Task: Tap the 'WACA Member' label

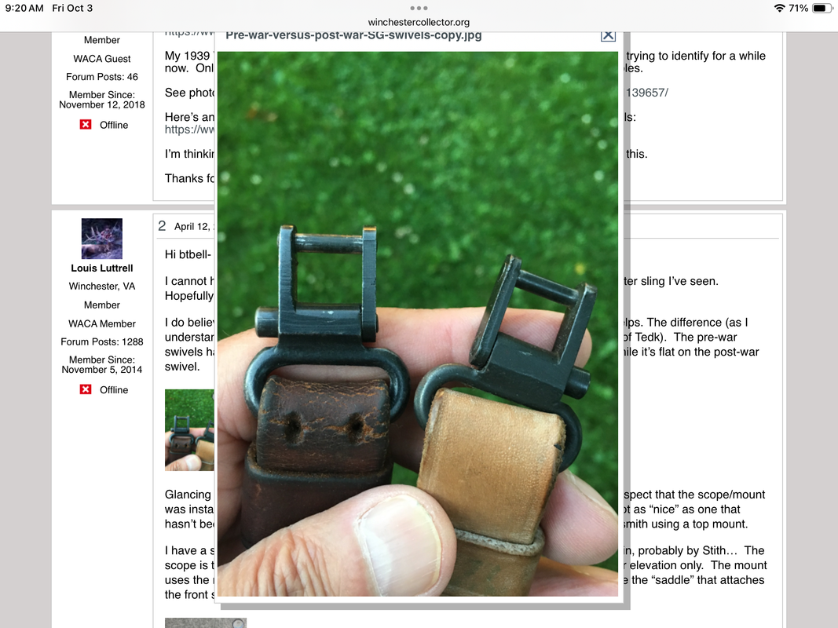Action: coord(101,323)
